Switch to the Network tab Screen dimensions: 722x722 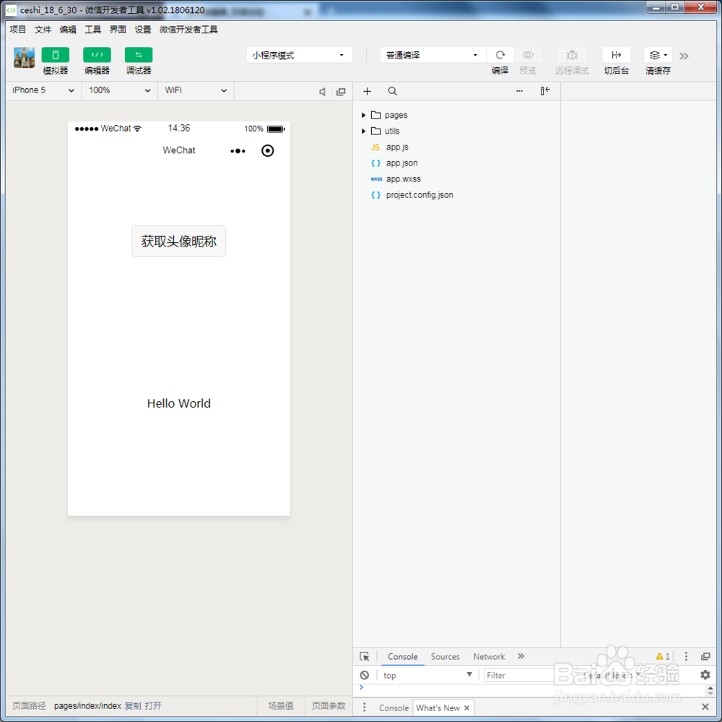click(x=489, y=656)
